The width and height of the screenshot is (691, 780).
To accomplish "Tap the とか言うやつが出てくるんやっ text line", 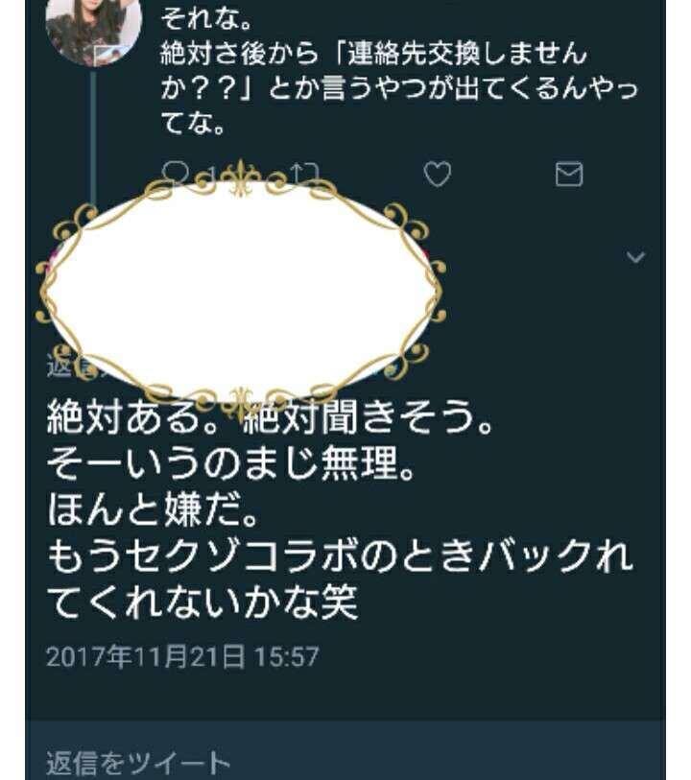I will [x=454, y=88].
